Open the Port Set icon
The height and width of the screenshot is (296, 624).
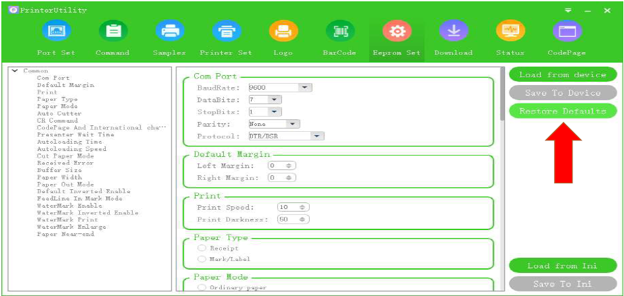[55, 31]
